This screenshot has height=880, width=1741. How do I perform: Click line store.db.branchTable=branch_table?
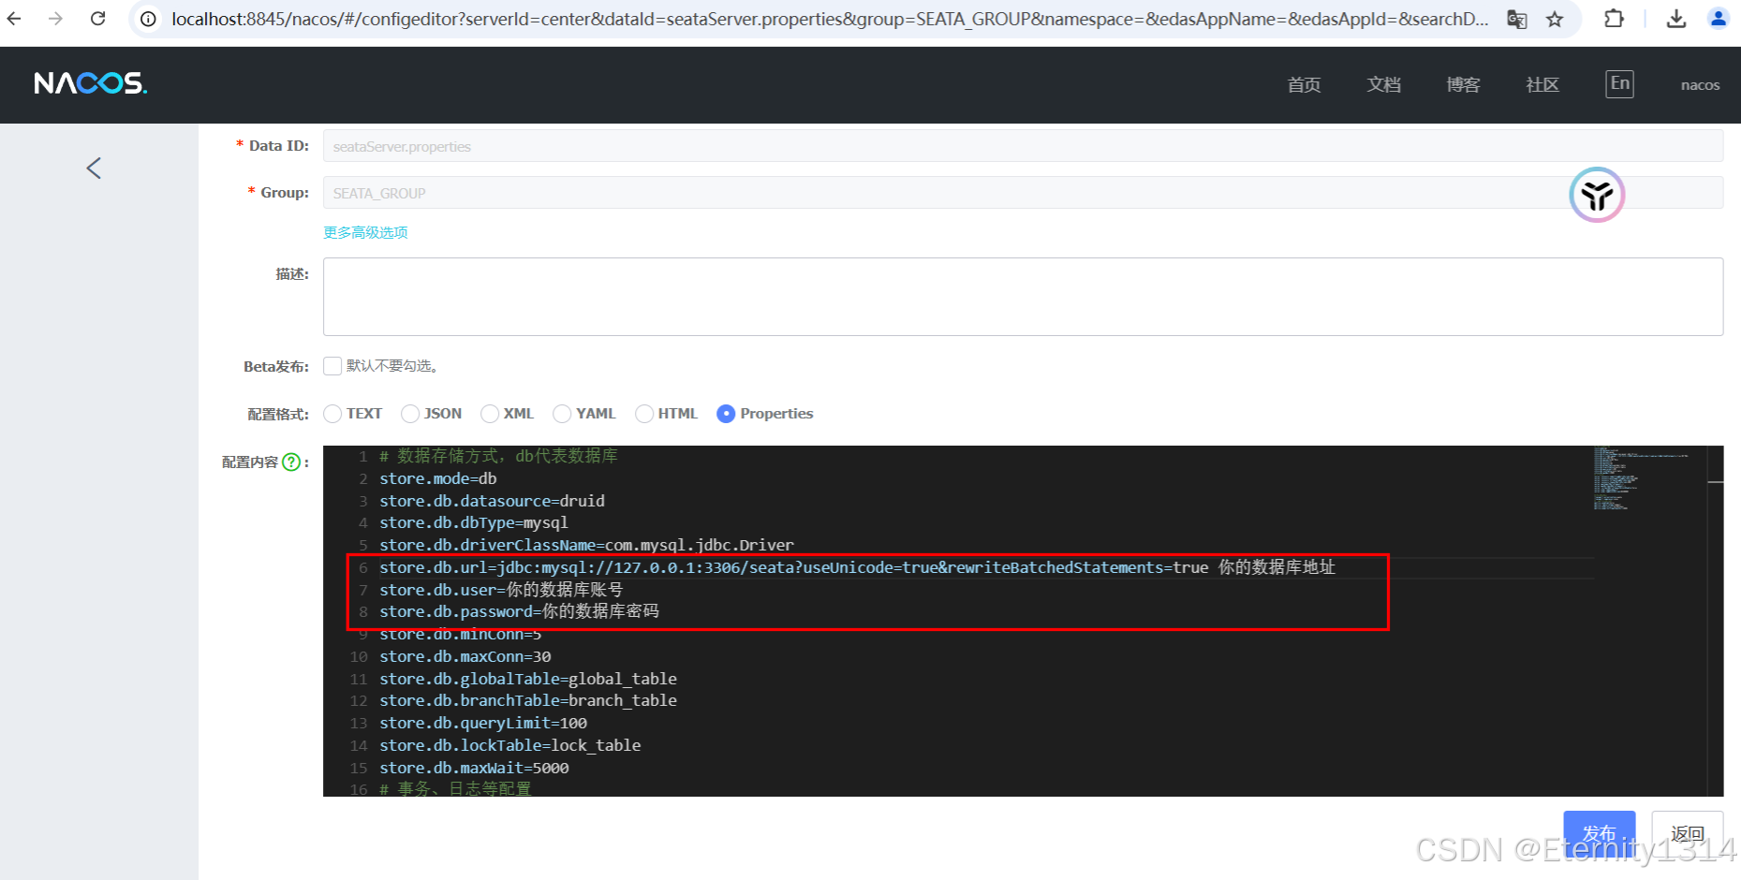528,700
